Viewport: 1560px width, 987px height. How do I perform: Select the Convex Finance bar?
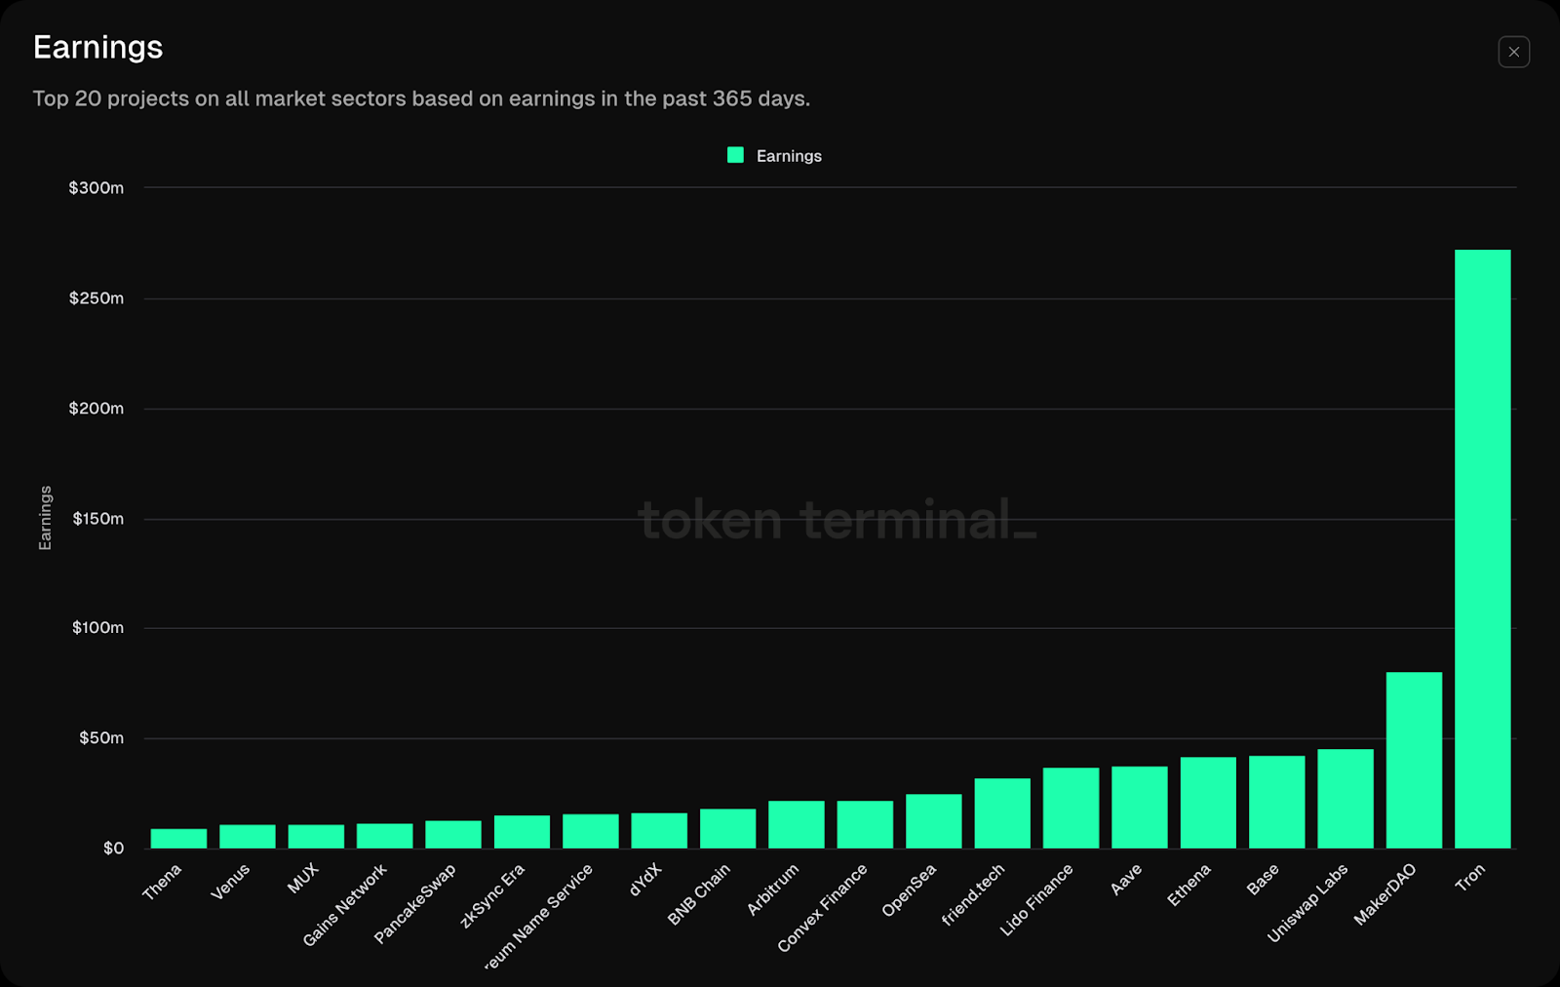865,824
